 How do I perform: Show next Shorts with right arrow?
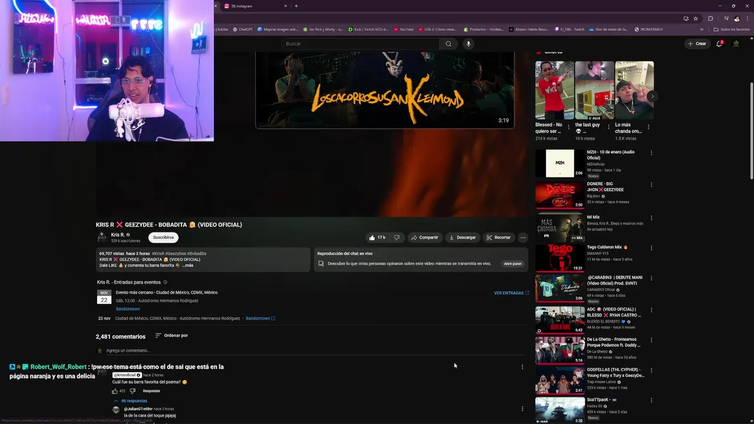point(652,96)
